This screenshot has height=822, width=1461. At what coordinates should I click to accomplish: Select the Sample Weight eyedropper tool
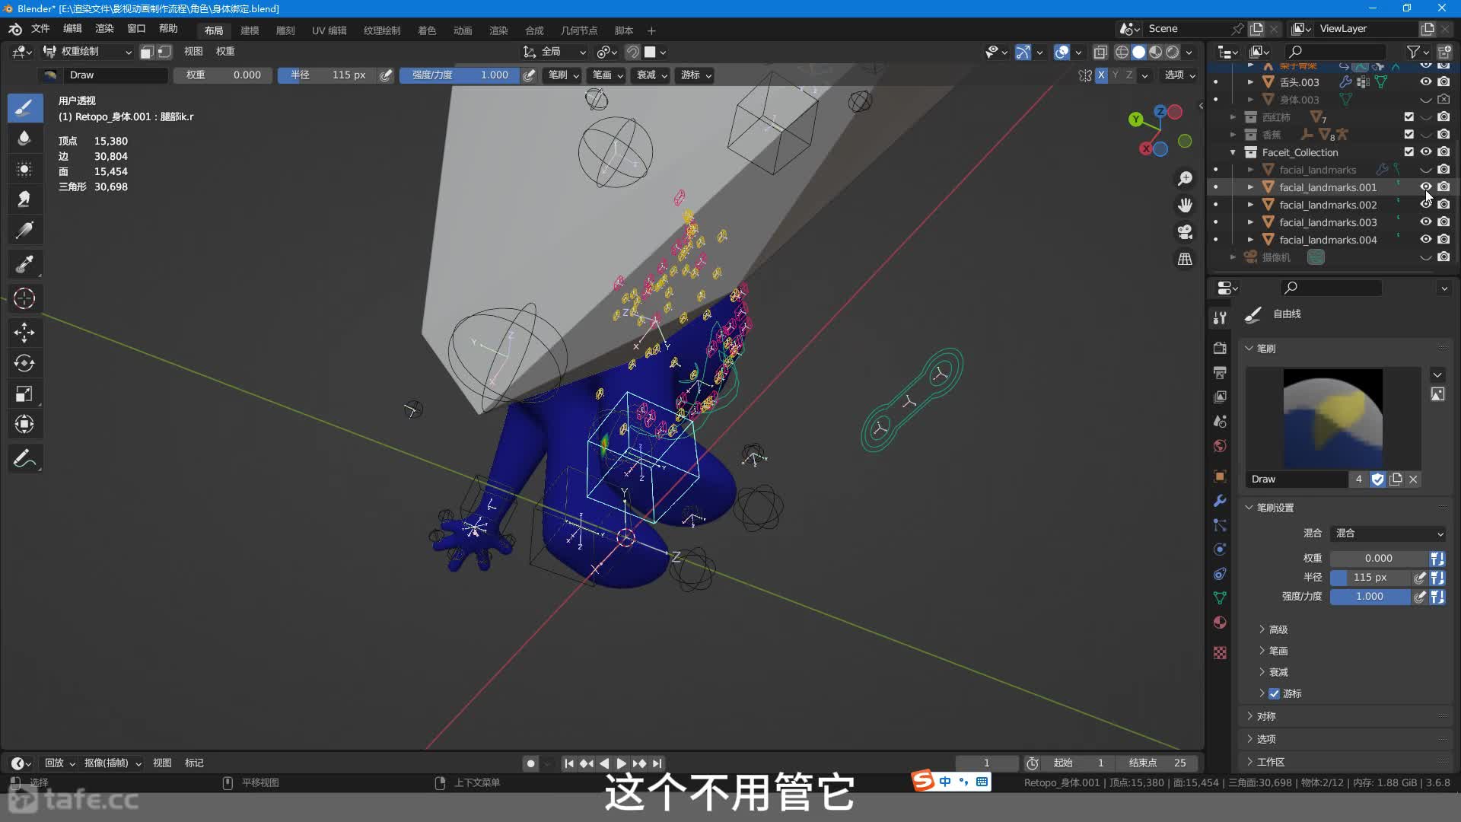point(24,264)
